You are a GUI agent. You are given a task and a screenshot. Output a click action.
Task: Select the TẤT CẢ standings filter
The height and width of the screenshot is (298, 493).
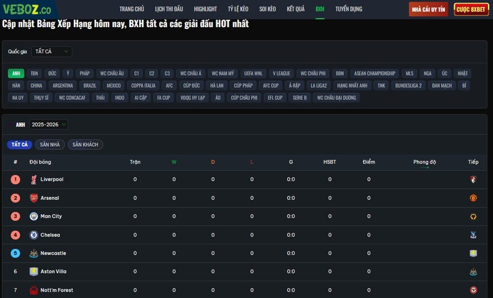pyautogui.click(x=20, y=144)
